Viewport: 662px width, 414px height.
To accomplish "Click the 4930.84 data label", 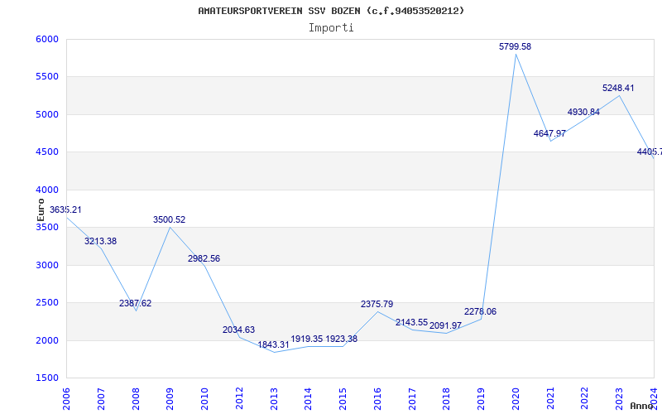I will (583, 112).
